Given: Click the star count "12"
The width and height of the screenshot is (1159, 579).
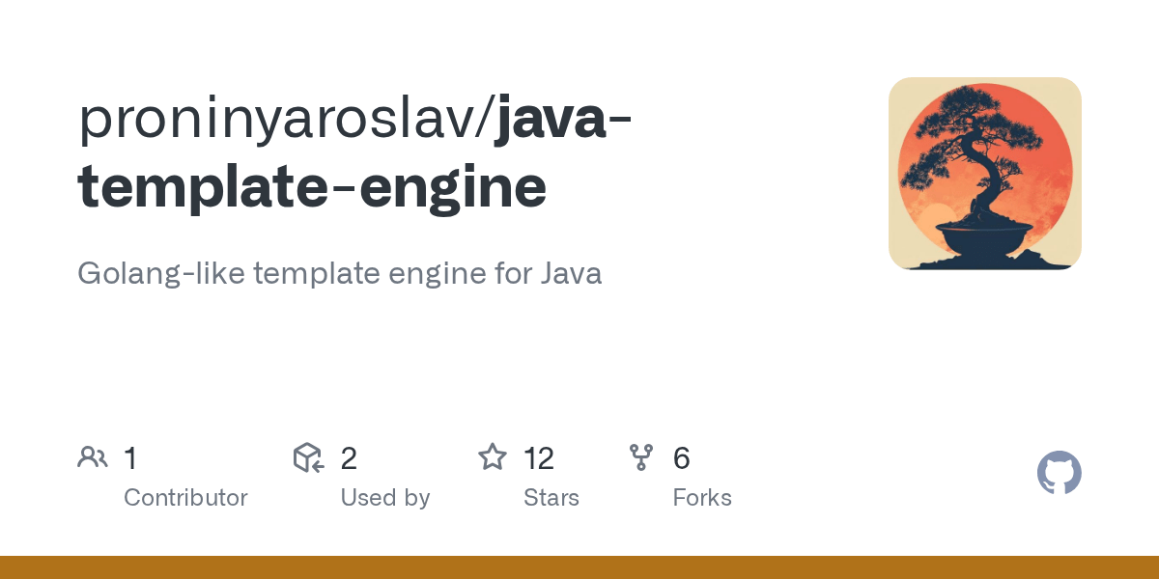Looking at the screenshot, I should point(539,458).
